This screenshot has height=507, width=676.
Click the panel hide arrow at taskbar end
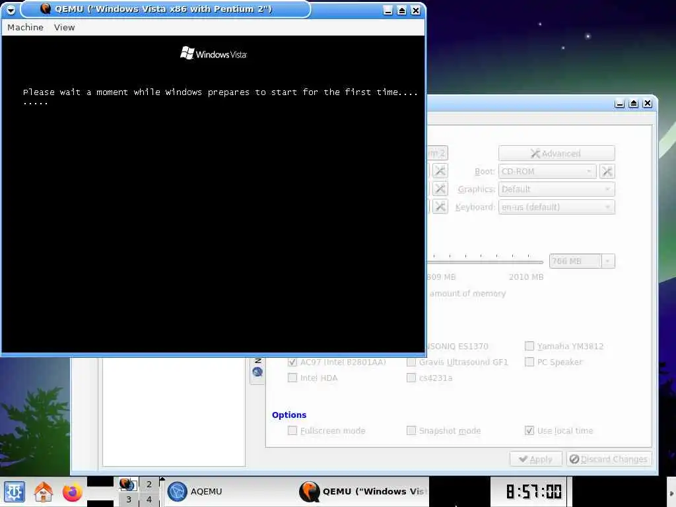671,492
